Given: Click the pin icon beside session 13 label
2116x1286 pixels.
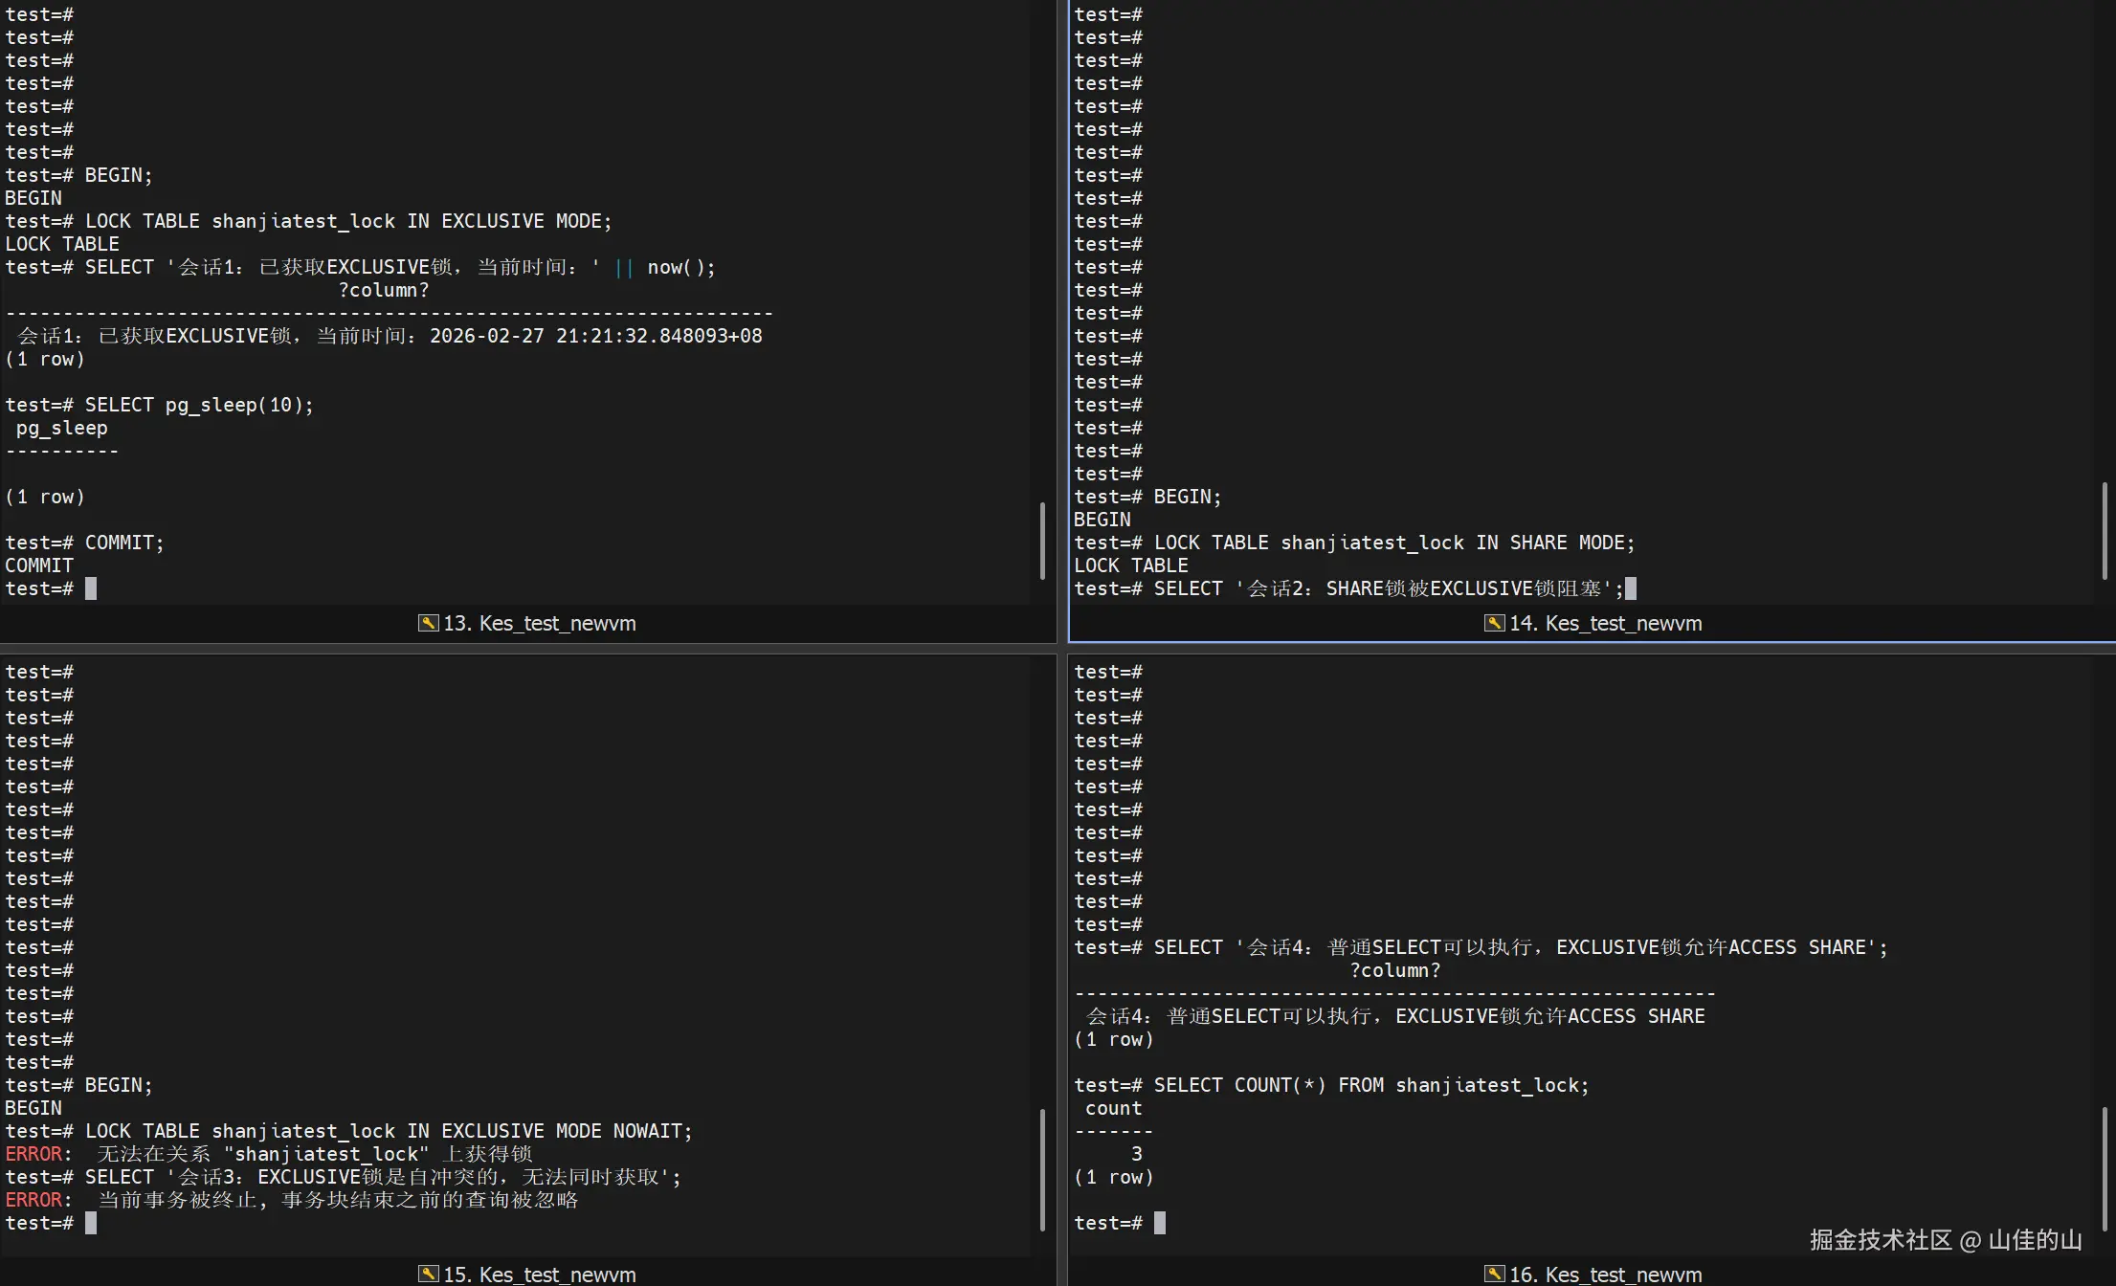Looking at the screenshot, I should coord(428,623).
